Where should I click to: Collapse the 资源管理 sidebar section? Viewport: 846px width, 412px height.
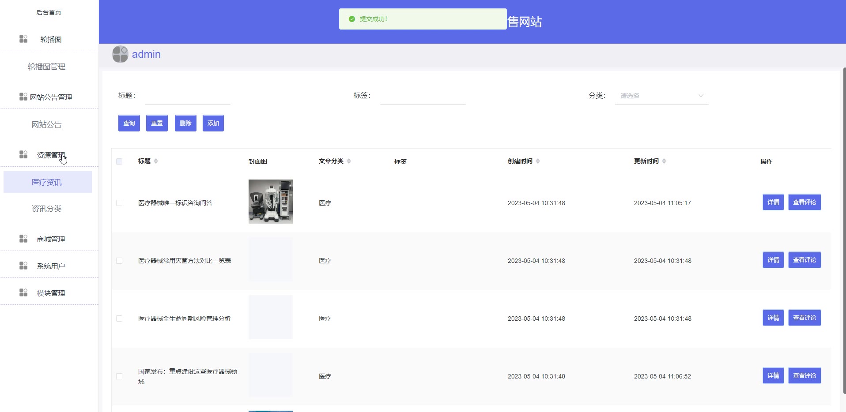pyautogui.click(x=50, y=155)
